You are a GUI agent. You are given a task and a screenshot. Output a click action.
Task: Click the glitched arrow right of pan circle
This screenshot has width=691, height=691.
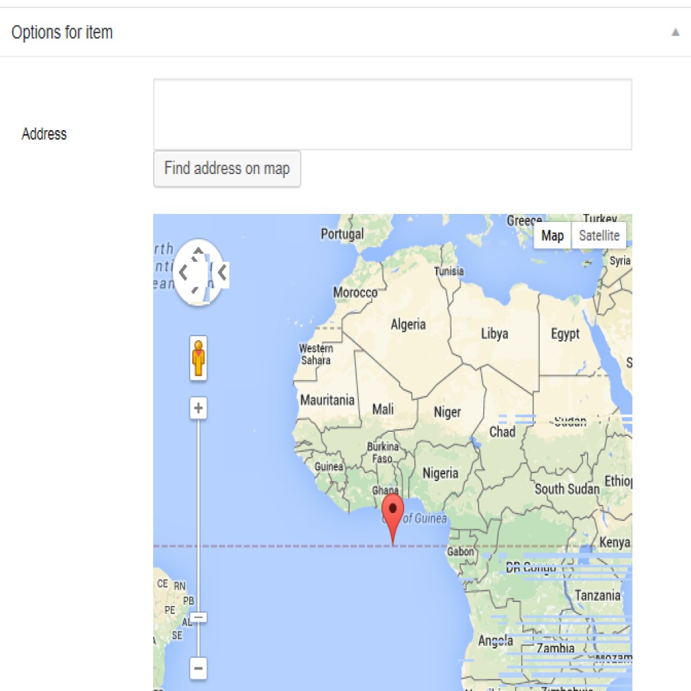221,273
